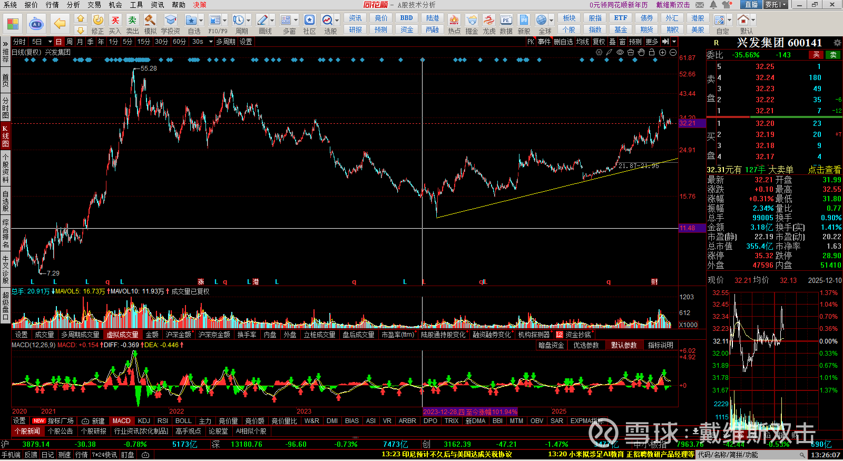Open dropdown arrow next to 自选 icon
The image size is (843, 461).
click(201, 20)
